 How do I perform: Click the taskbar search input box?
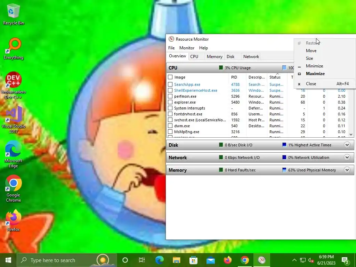tap(66, 260)
